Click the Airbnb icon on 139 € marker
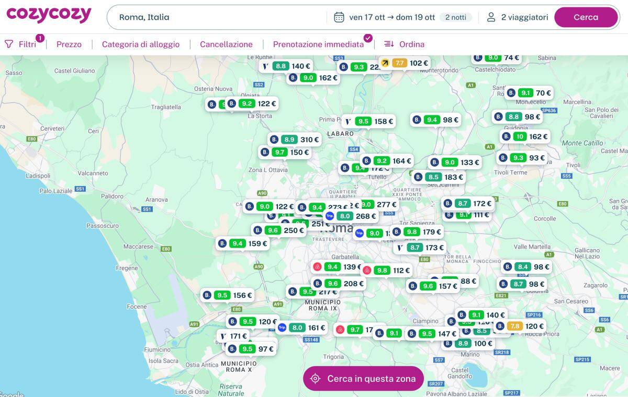628x397 pixels. [317, 267]
